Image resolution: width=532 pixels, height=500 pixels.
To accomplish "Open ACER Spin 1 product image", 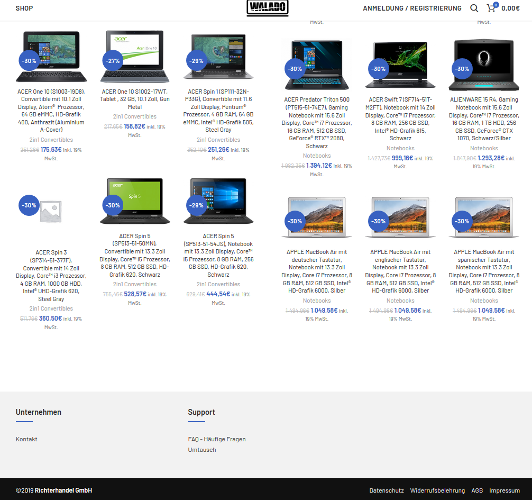I will coord(218,56).
